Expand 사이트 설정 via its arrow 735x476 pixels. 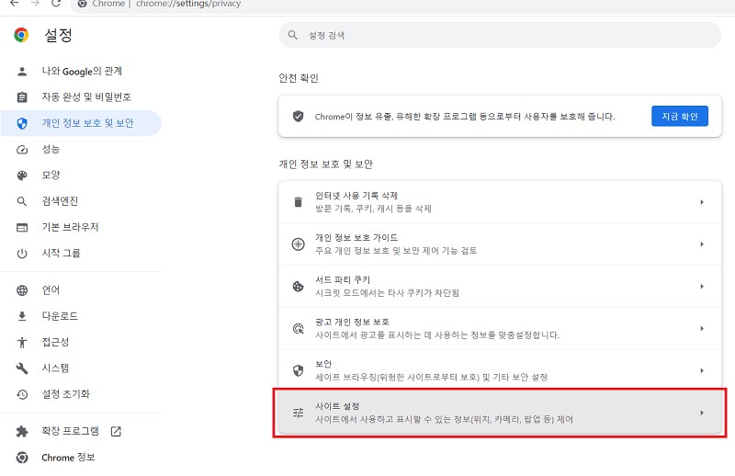tap(702, 413)
